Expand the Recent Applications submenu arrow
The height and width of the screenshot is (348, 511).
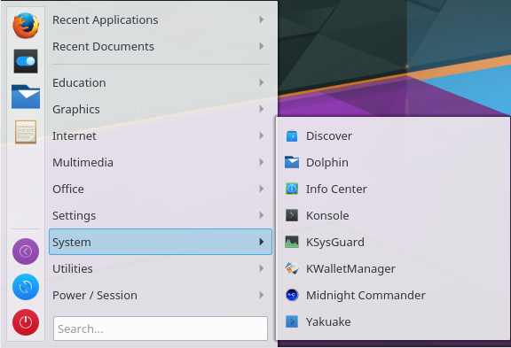point(262,19)
